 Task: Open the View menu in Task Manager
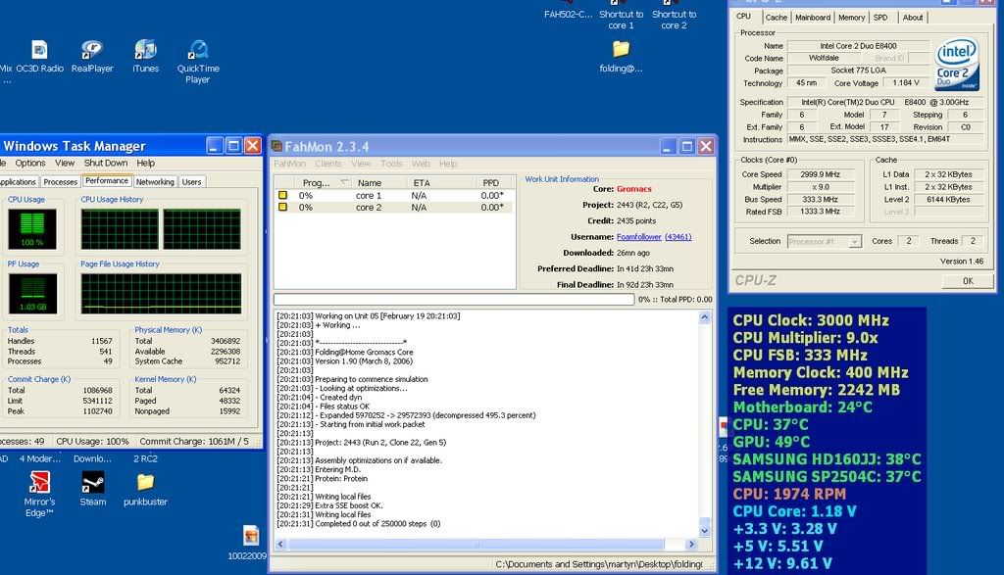pos(65,164)
